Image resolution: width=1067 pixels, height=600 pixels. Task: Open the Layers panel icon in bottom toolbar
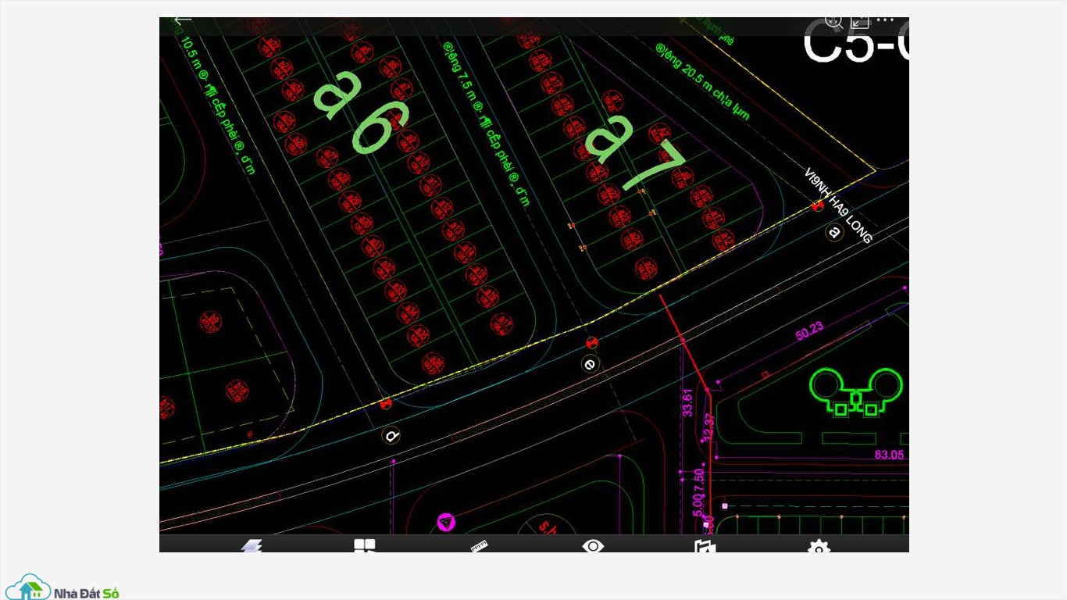coord(251,545)
